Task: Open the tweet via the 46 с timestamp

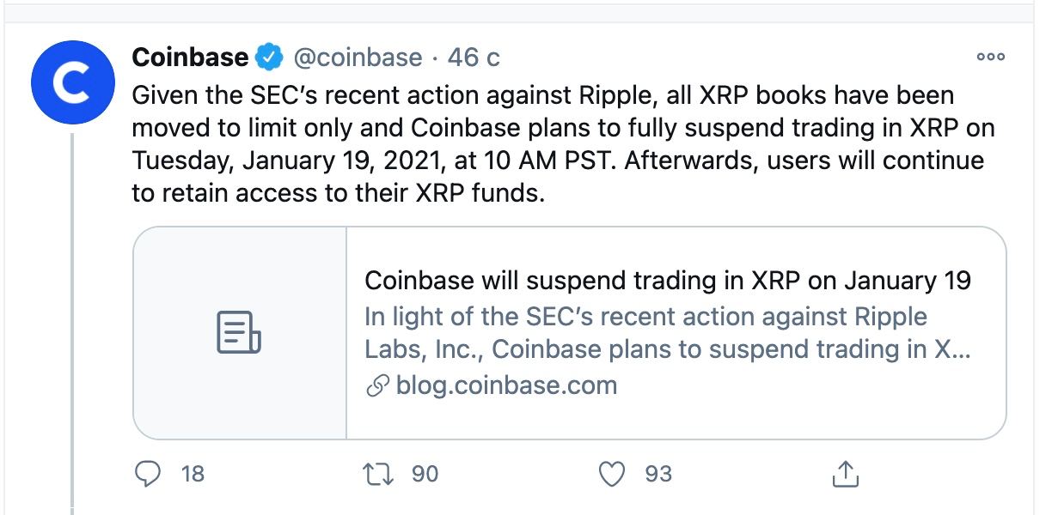Action: tap(474, 58)
